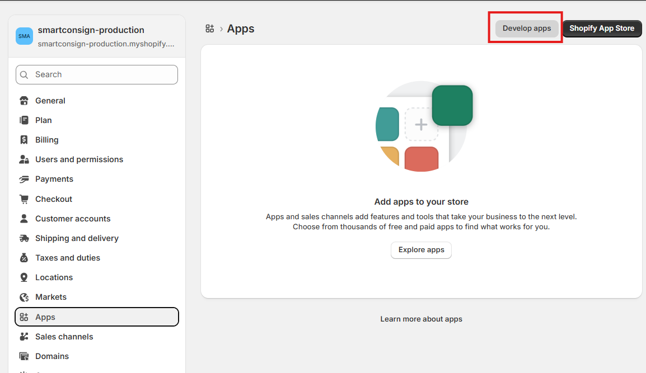This screenshot has width=646, height=373.
Task: Click the Plan icon
Action: click(24, 120)
